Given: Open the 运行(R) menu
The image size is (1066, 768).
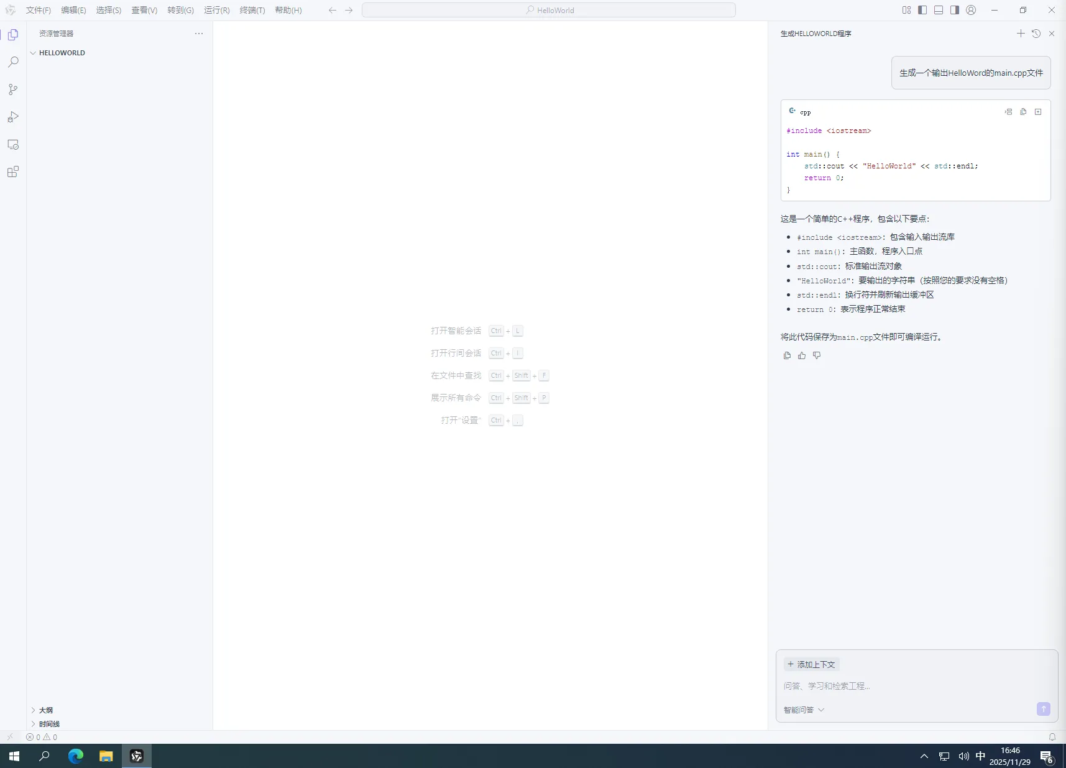Looking at the screenshot, I should pos(217,10).
